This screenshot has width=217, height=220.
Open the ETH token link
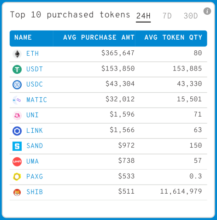(x=32, y=54)
